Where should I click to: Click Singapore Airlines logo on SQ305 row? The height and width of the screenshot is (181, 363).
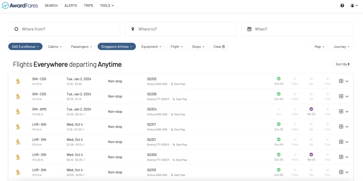pyautogui.click(x=18, y=157)
